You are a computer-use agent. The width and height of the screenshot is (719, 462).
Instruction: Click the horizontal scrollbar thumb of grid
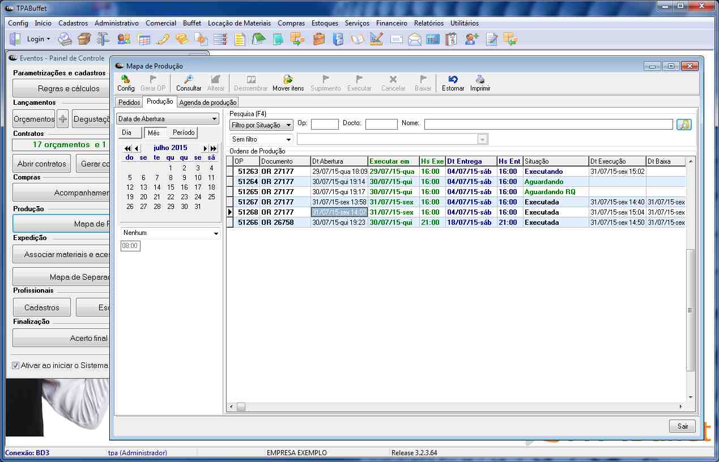[241, 407]
